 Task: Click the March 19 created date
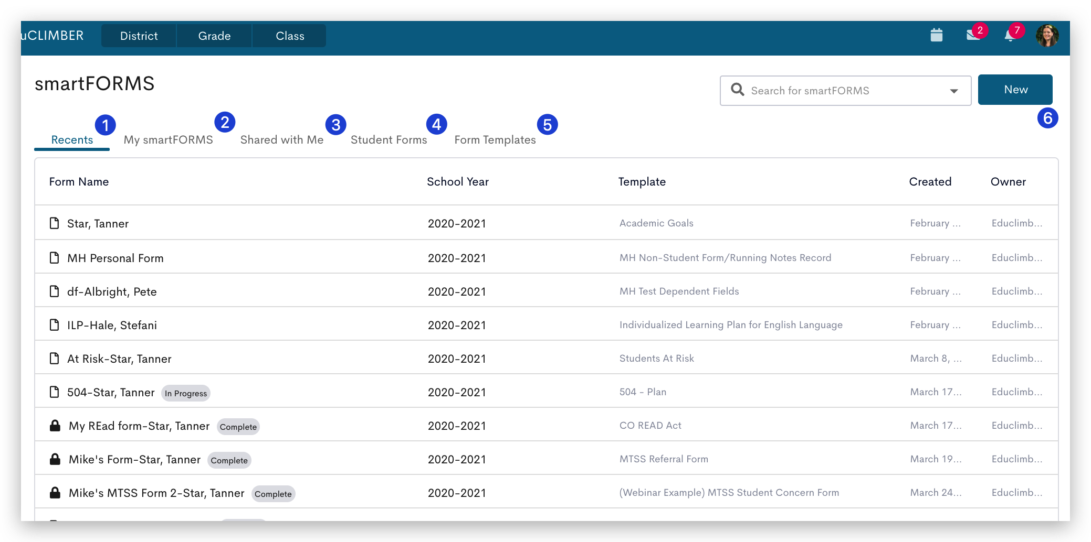pyautogui.click(x=936, y=459)
